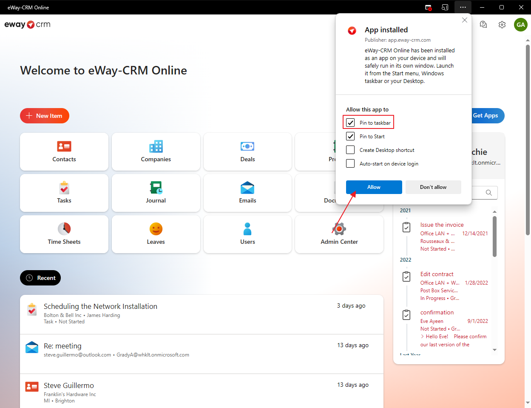The height and width of the screenshot is (408, 531).
Task: Open the Contacts module tile
Action: click(64, 152)
